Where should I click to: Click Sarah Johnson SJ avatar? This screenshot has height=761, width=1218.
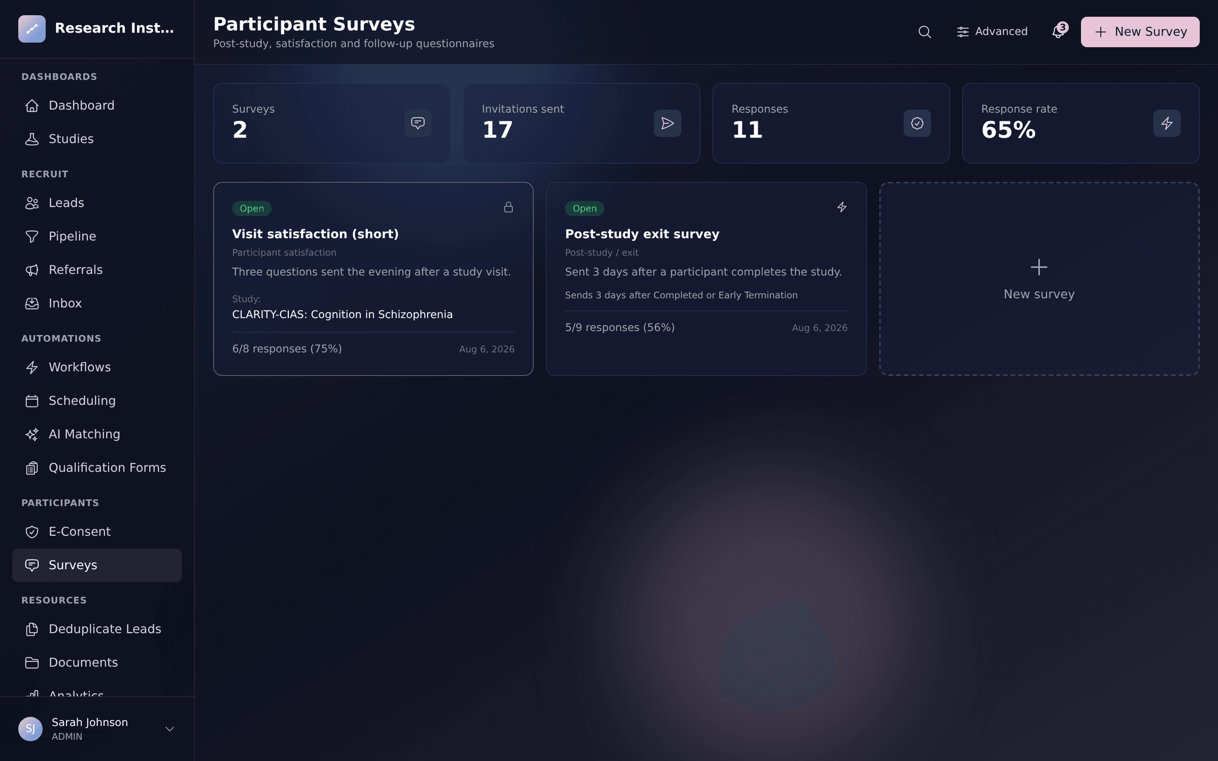(30, 729)
